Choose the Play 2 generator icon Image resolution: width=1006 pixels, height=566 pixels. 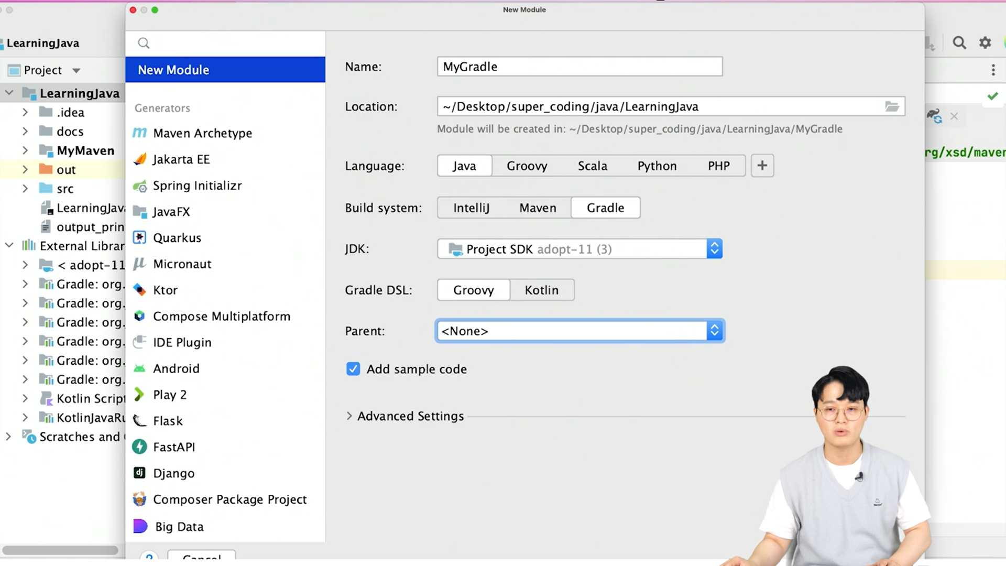(139, 395)
